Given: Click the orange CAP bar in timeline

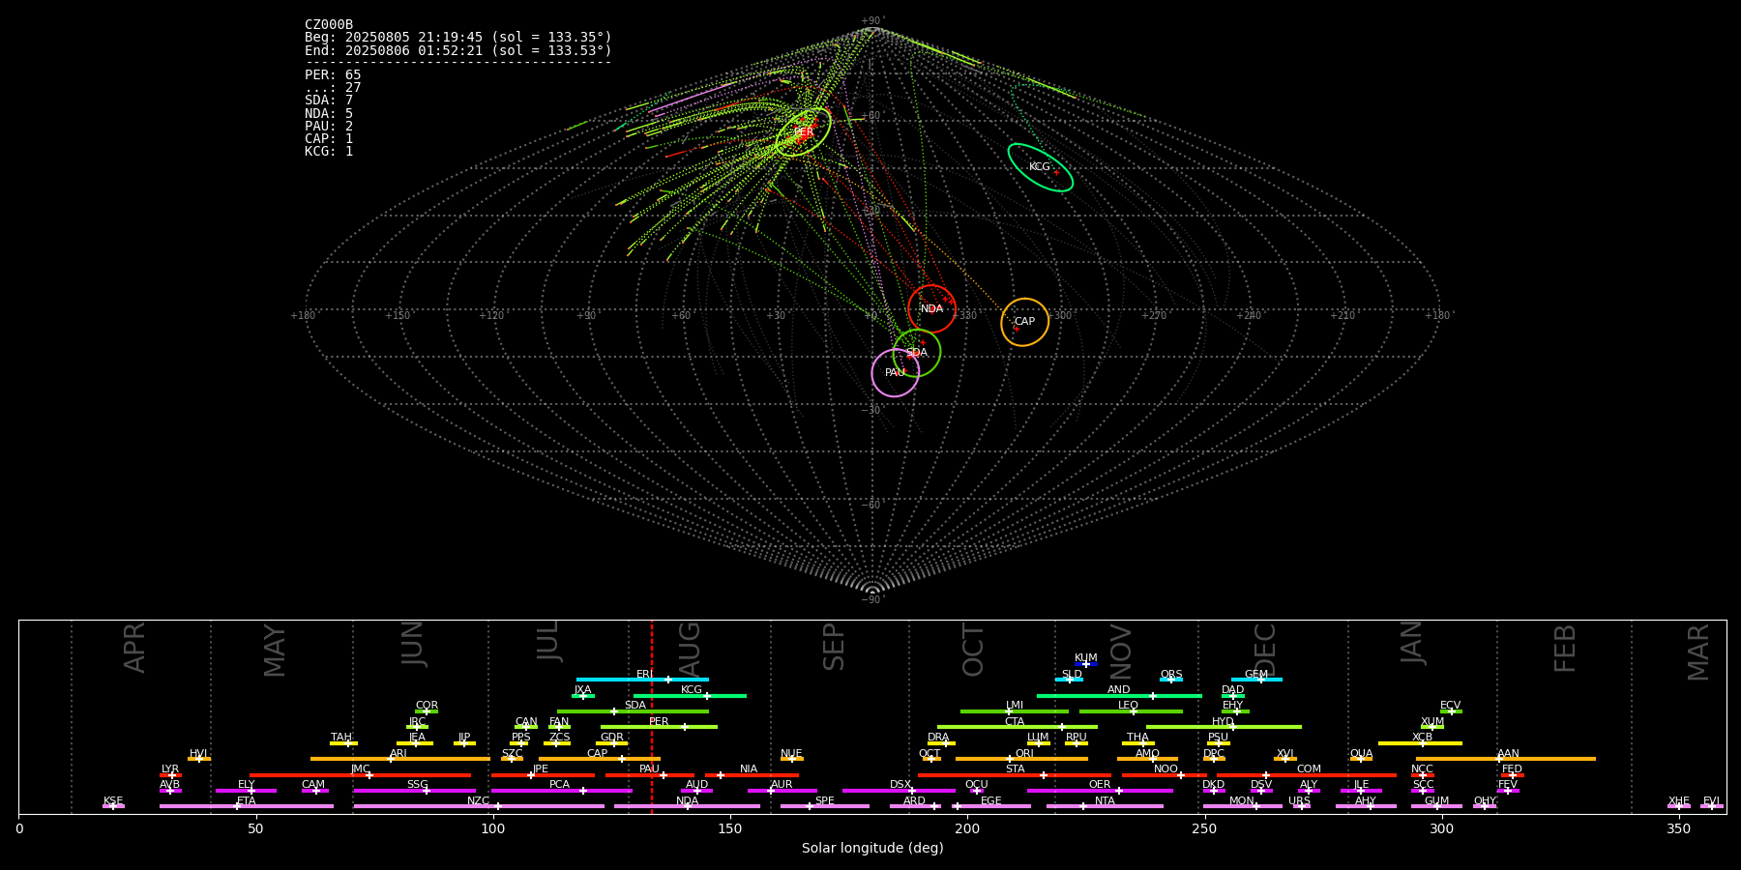Looking at the screenshot, I should 600,759.
